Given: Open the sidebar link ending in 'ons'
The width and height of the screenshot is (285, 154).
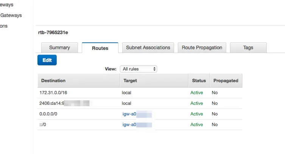Looking at the screenshot, I should 4,26.
